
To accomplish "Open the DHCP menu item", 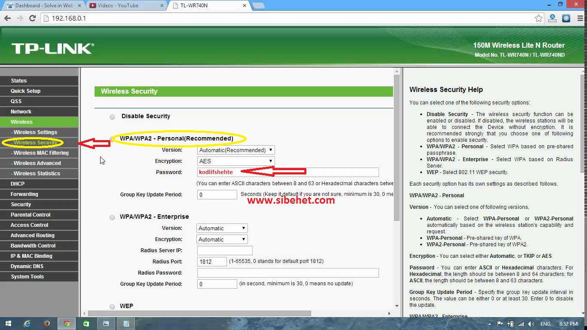I will 39,184.
